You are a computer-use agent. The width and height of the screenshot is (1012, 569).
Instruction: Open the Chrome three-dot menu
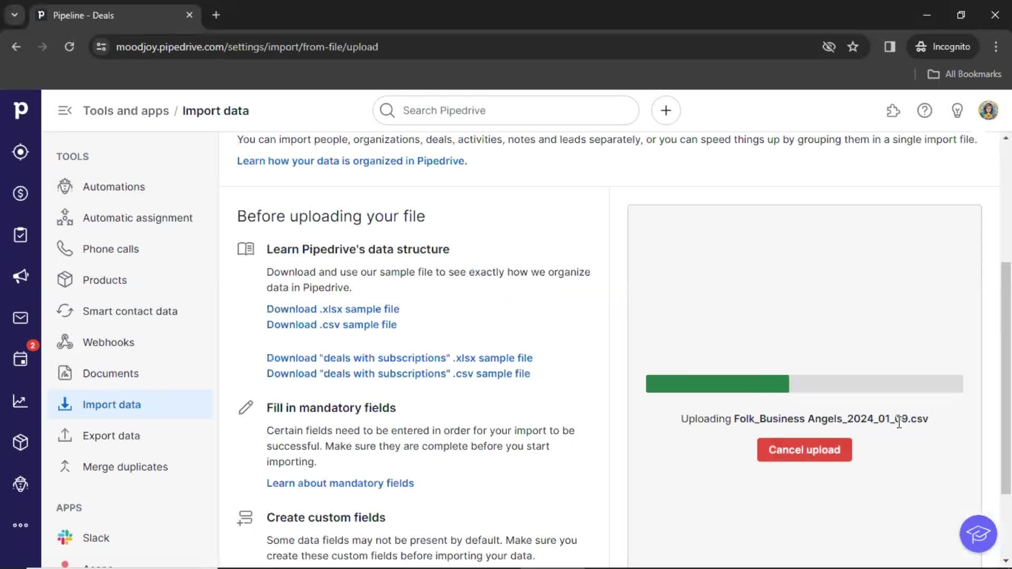click(x=996, y=47)
